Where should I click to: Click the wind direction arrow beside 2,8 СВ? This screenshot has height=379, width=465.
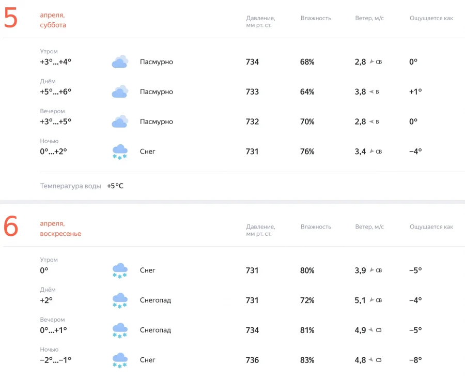371,62
